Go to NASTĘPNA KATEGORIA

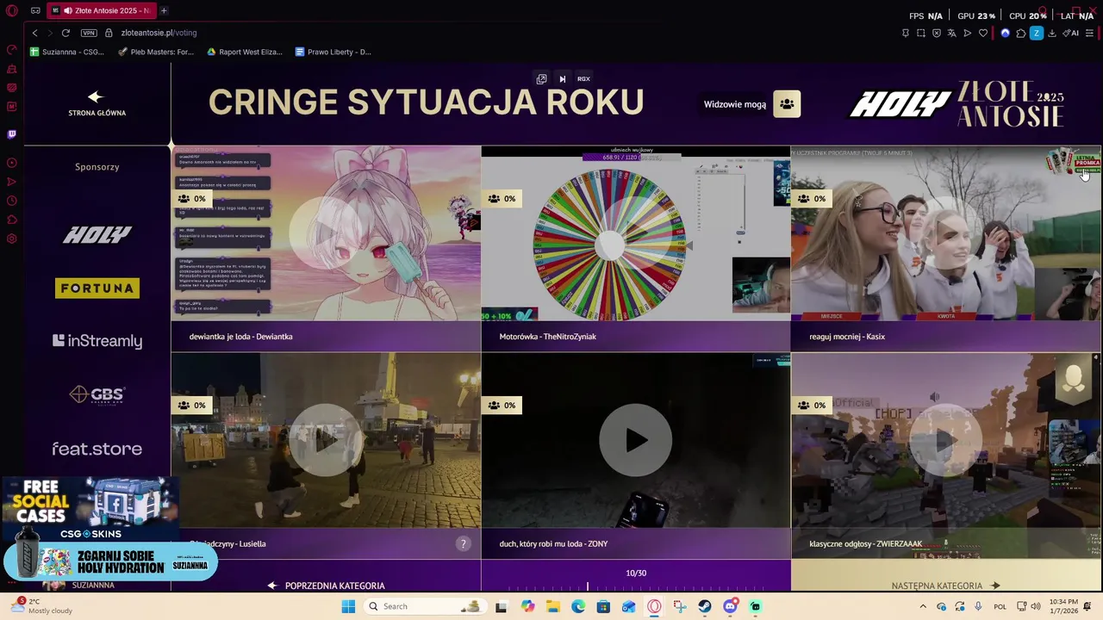pos(945,586)
